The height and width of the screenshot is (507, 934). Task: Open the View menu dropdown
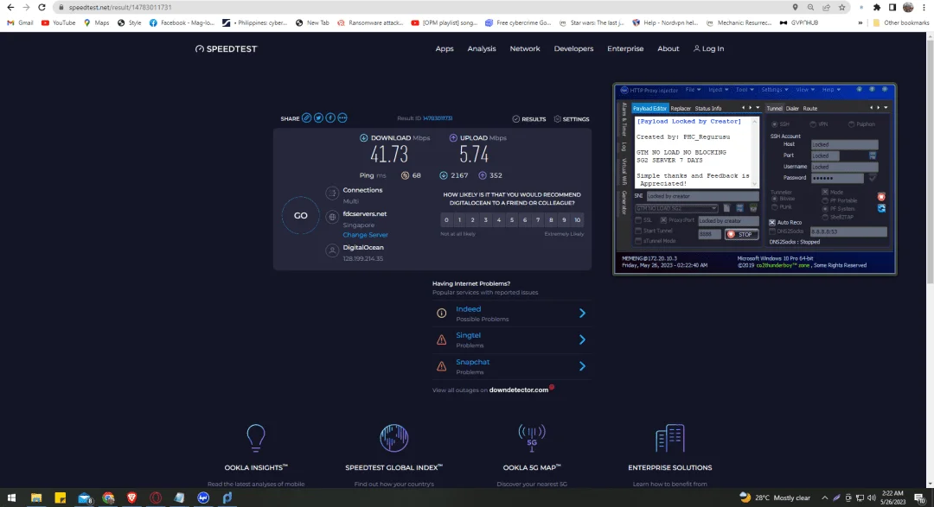pos(805,90)
